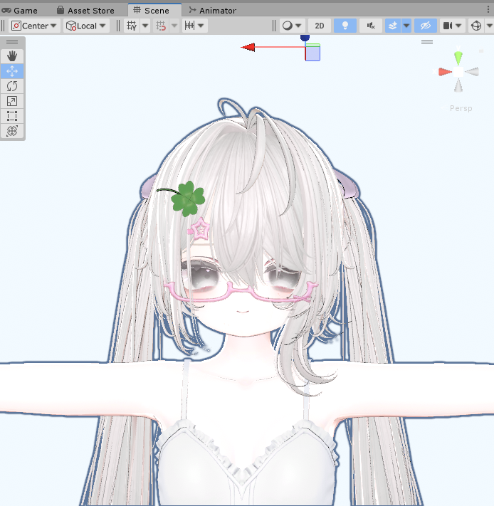Image resolution: width=494 pixels, height=506 pixels.
Task: Click the green Y axis cone on orientation gizmo
Action: pos(458,58)
